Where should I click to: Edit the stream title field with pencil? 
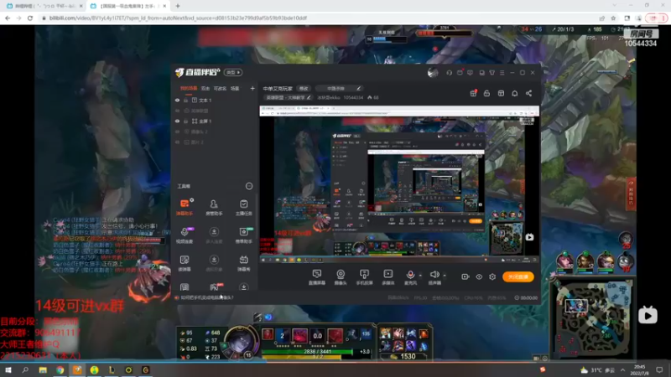coord(340,89)
